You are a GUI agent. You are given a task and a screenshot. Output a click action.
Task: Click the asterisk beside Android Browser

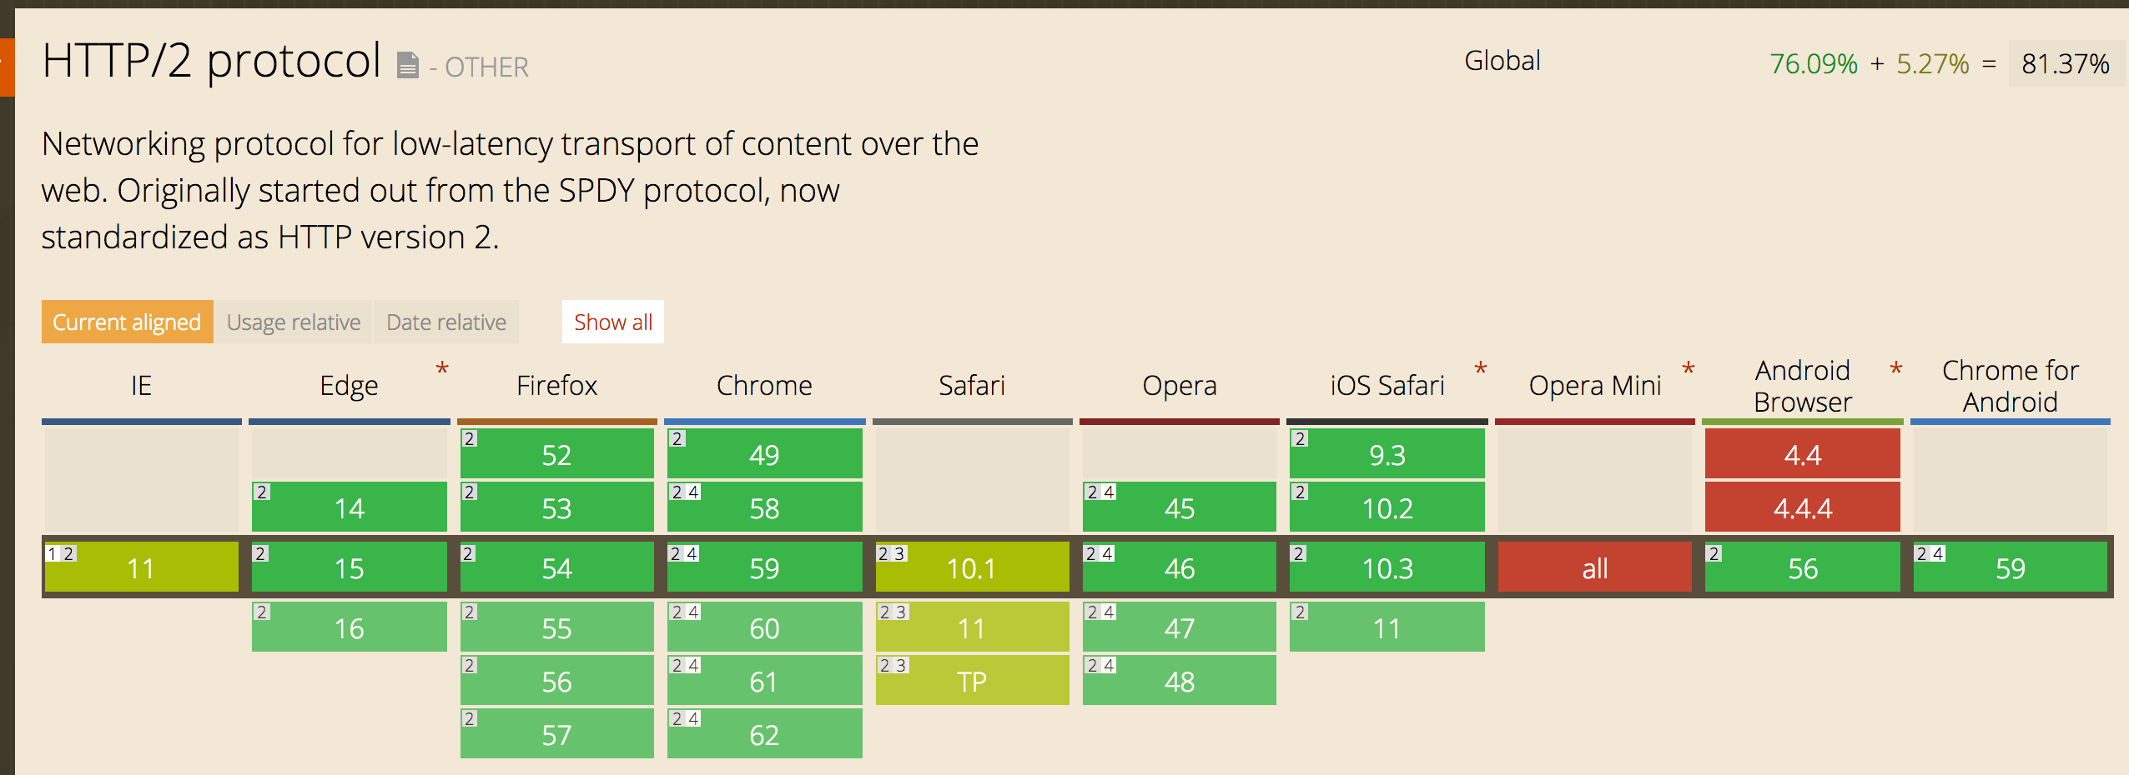coord(1896,369)
